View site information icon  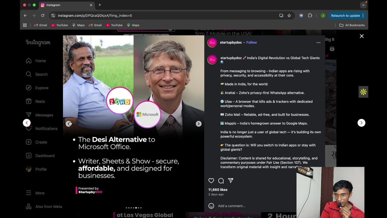pos(53,15)
